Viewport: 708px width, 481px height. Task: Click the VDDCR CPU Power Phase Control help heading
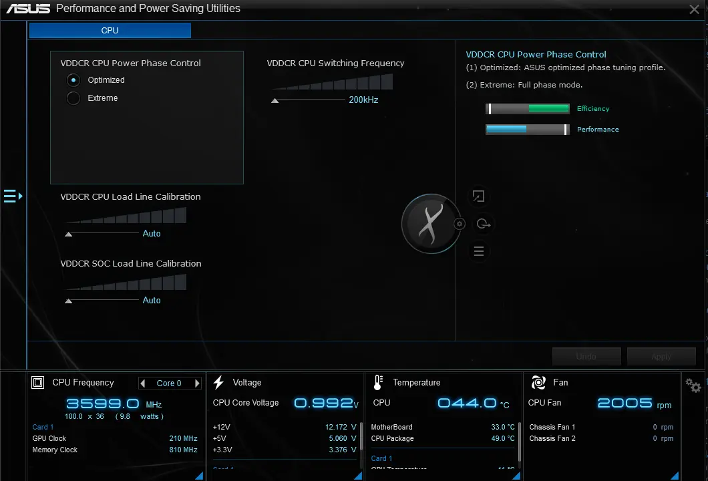pyautogui.click(x=536, y=54)
